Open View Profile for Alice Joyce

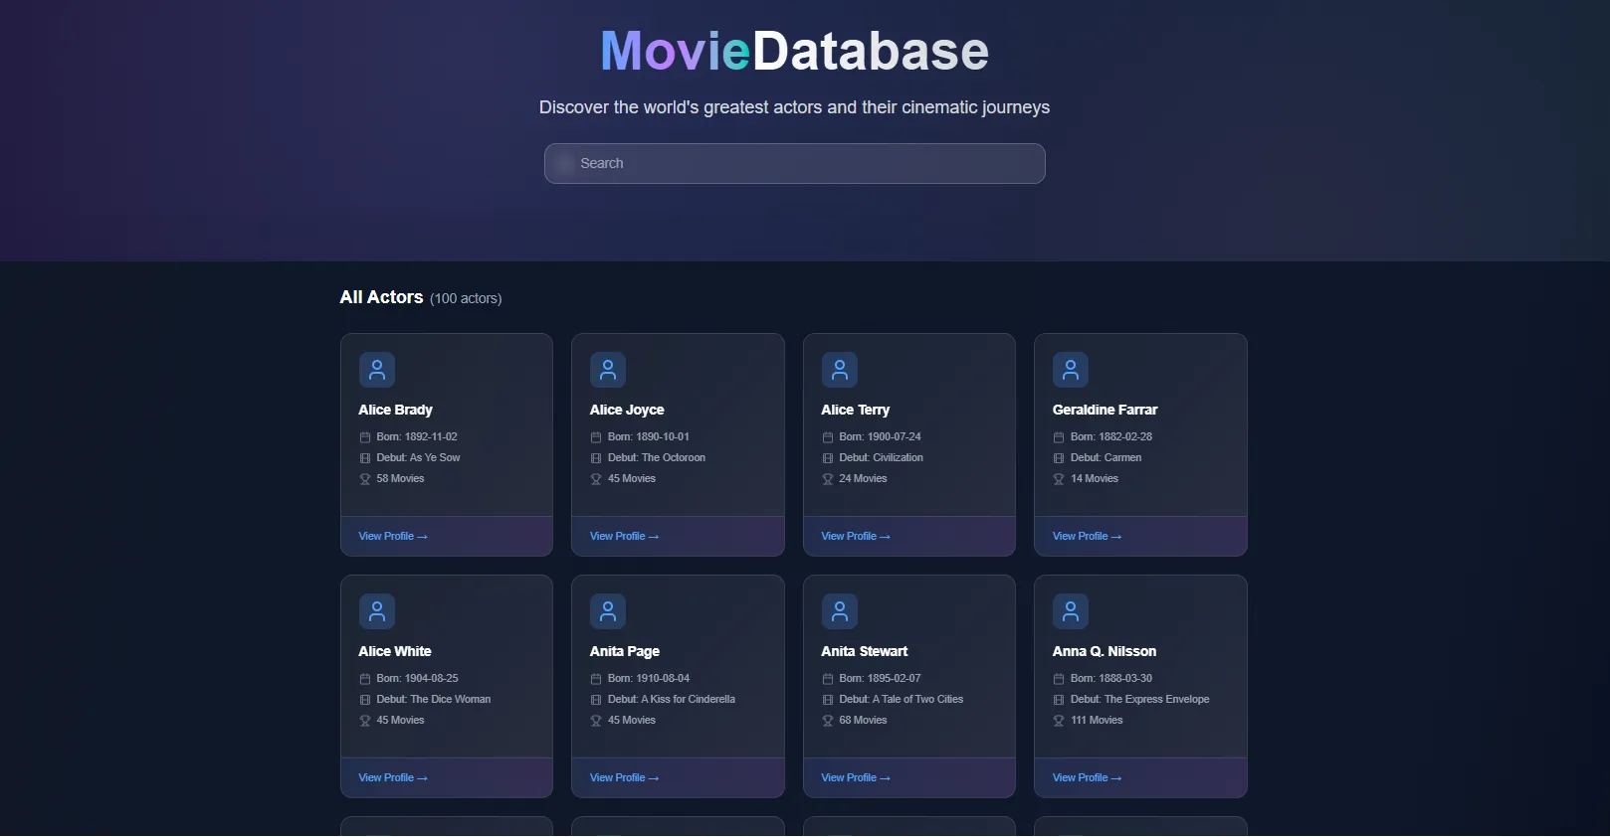point(624,536)
